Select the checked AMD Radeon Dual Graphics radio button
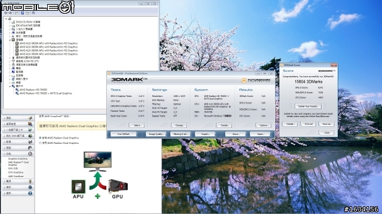Image resolution: width=382 pixels, height=214 pixels. tap(40, 138)
